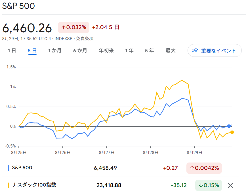Click the yellow ナスダック100指数 legend swatch
Screen dimensions: 246x195
click(x=9, y=185)
